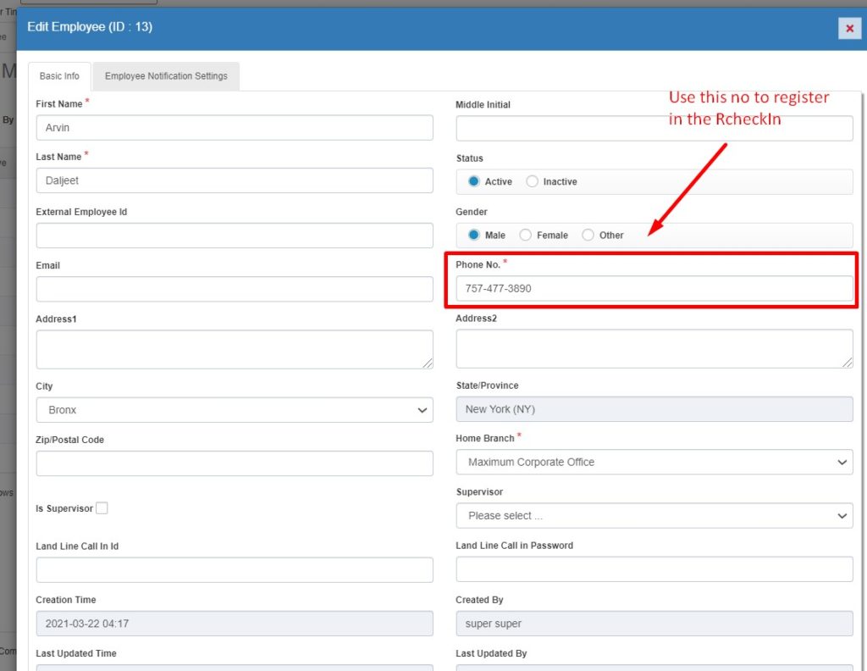
Task: Open the City dropdown showing Bronx
Action: tap(235, 410)
